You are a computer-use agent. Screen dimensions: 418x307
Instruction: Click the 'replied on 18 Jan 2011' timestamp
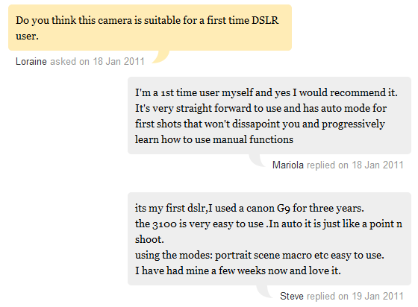coord(355,165)
